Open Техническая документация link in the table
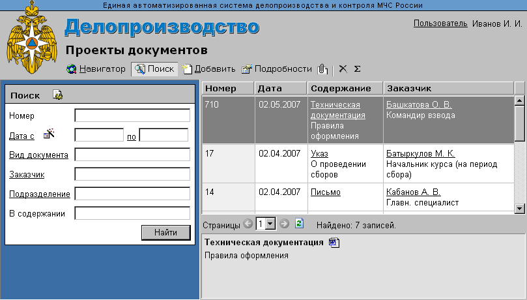This screenshot has width=527, height=300. [338, 110]
